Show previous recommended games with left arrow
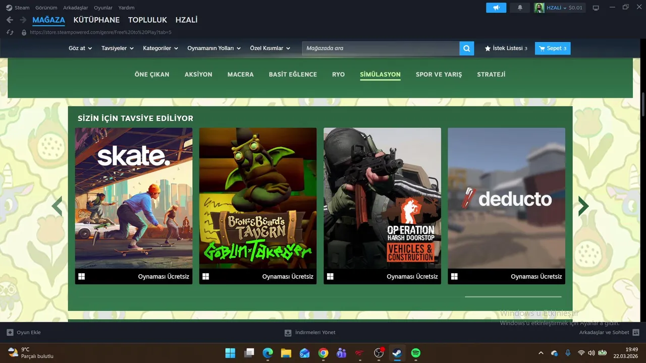Image resolution: width=646 pixels, height=363 pixels. (x=57, y=206)
